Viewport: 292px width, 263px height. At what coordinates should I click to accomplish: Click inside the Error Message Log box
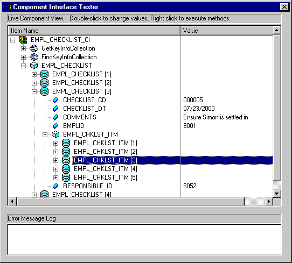coord(144,239)
